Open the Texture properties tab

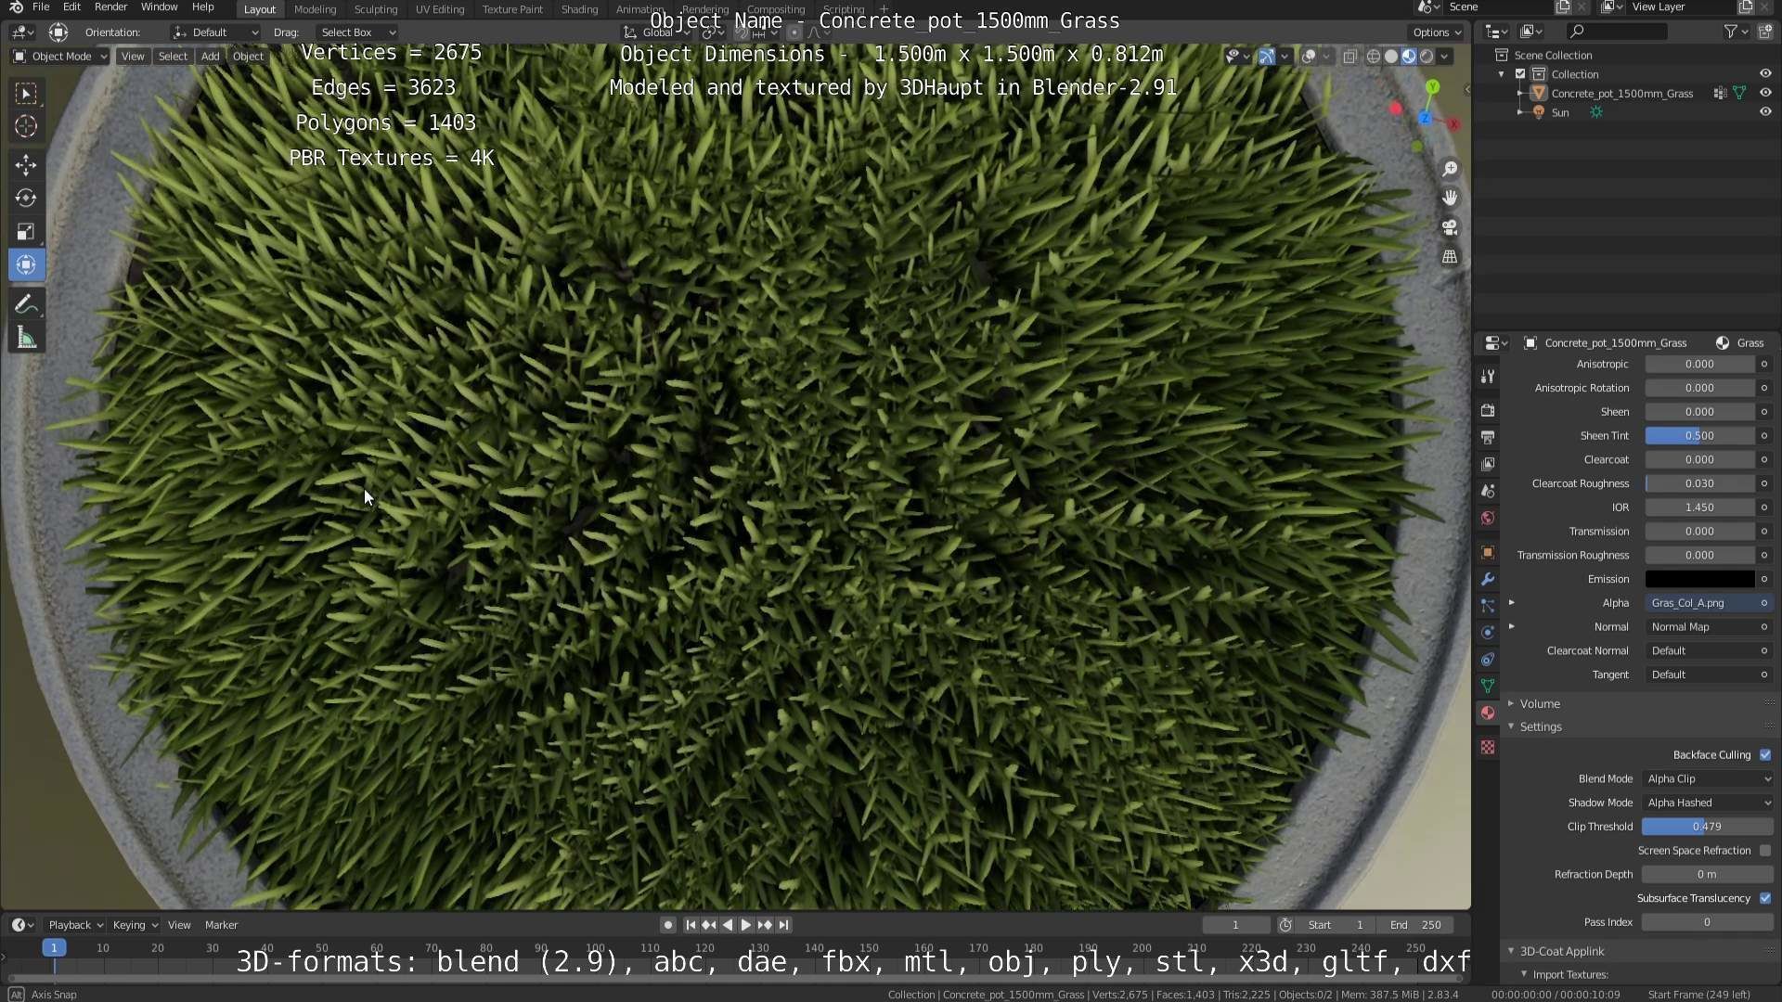tap(1488, 747)
